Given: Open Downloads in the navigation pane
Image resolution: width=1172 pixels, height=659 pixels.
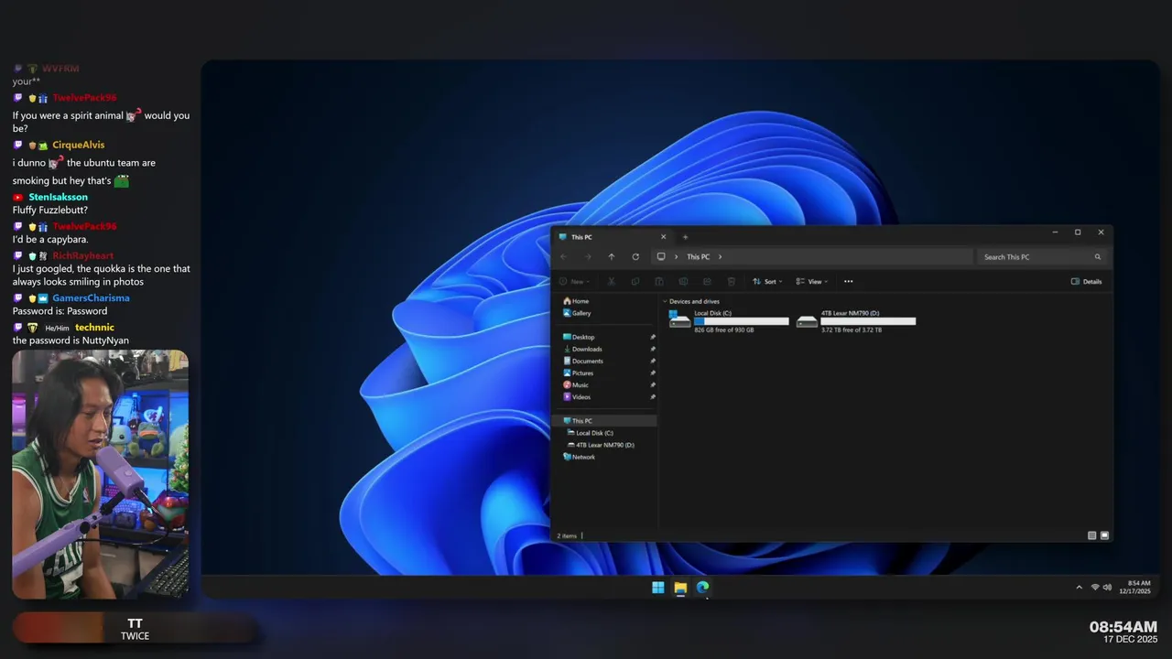Looking at the screenshot, I should pos(582,349).
